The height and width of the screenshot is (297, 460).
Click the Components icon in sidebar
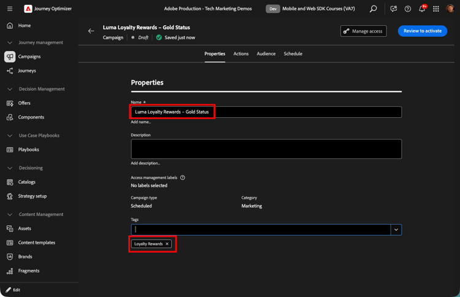point(10,117)
